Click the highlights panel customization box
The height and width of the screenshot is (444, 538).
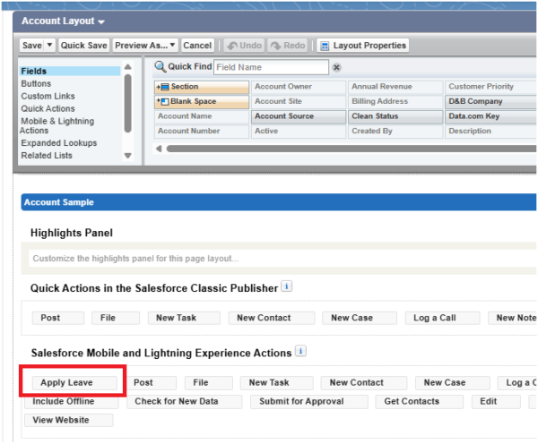pyautogui.click(x=282, y=259)
